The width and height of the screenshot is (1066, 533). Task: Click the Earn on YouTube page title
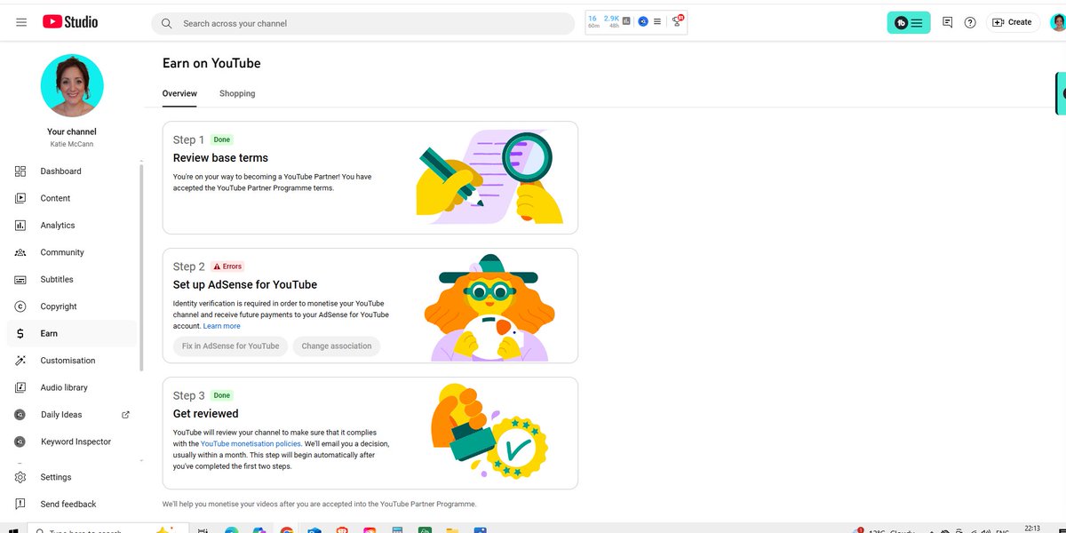(x=211, y=63)
